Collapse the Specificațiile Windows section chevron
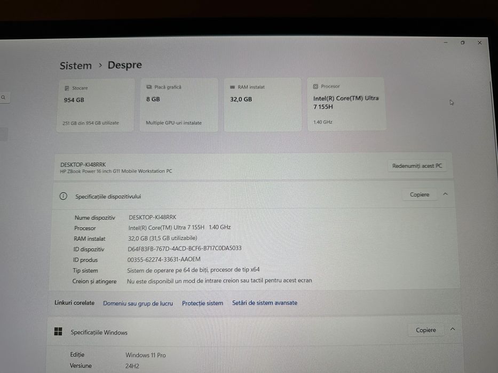 click(x=453, y=329)
